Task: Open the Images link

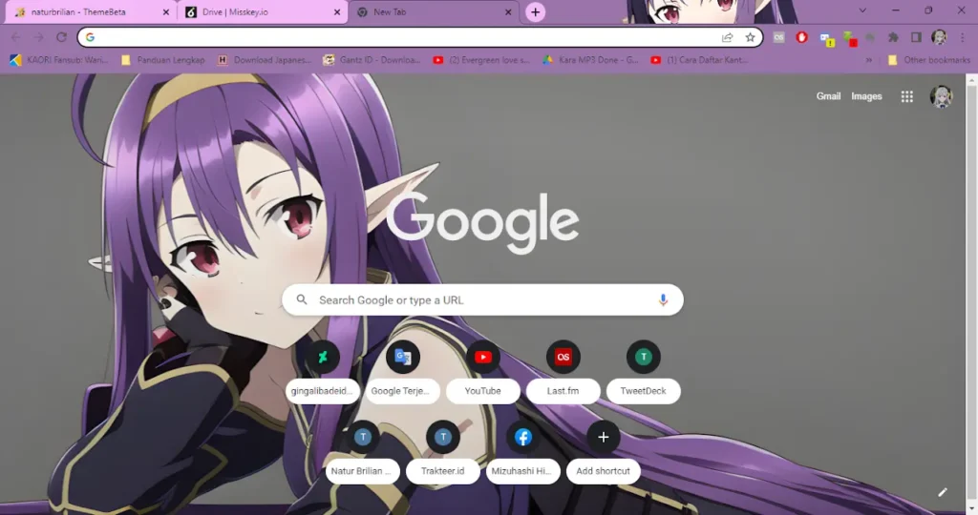Action: pyautogui.click(x=866, y=96)
